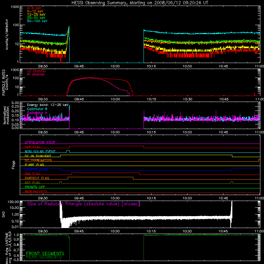
Task: Click the "GAP_FLAG" label
Action: 32,147
